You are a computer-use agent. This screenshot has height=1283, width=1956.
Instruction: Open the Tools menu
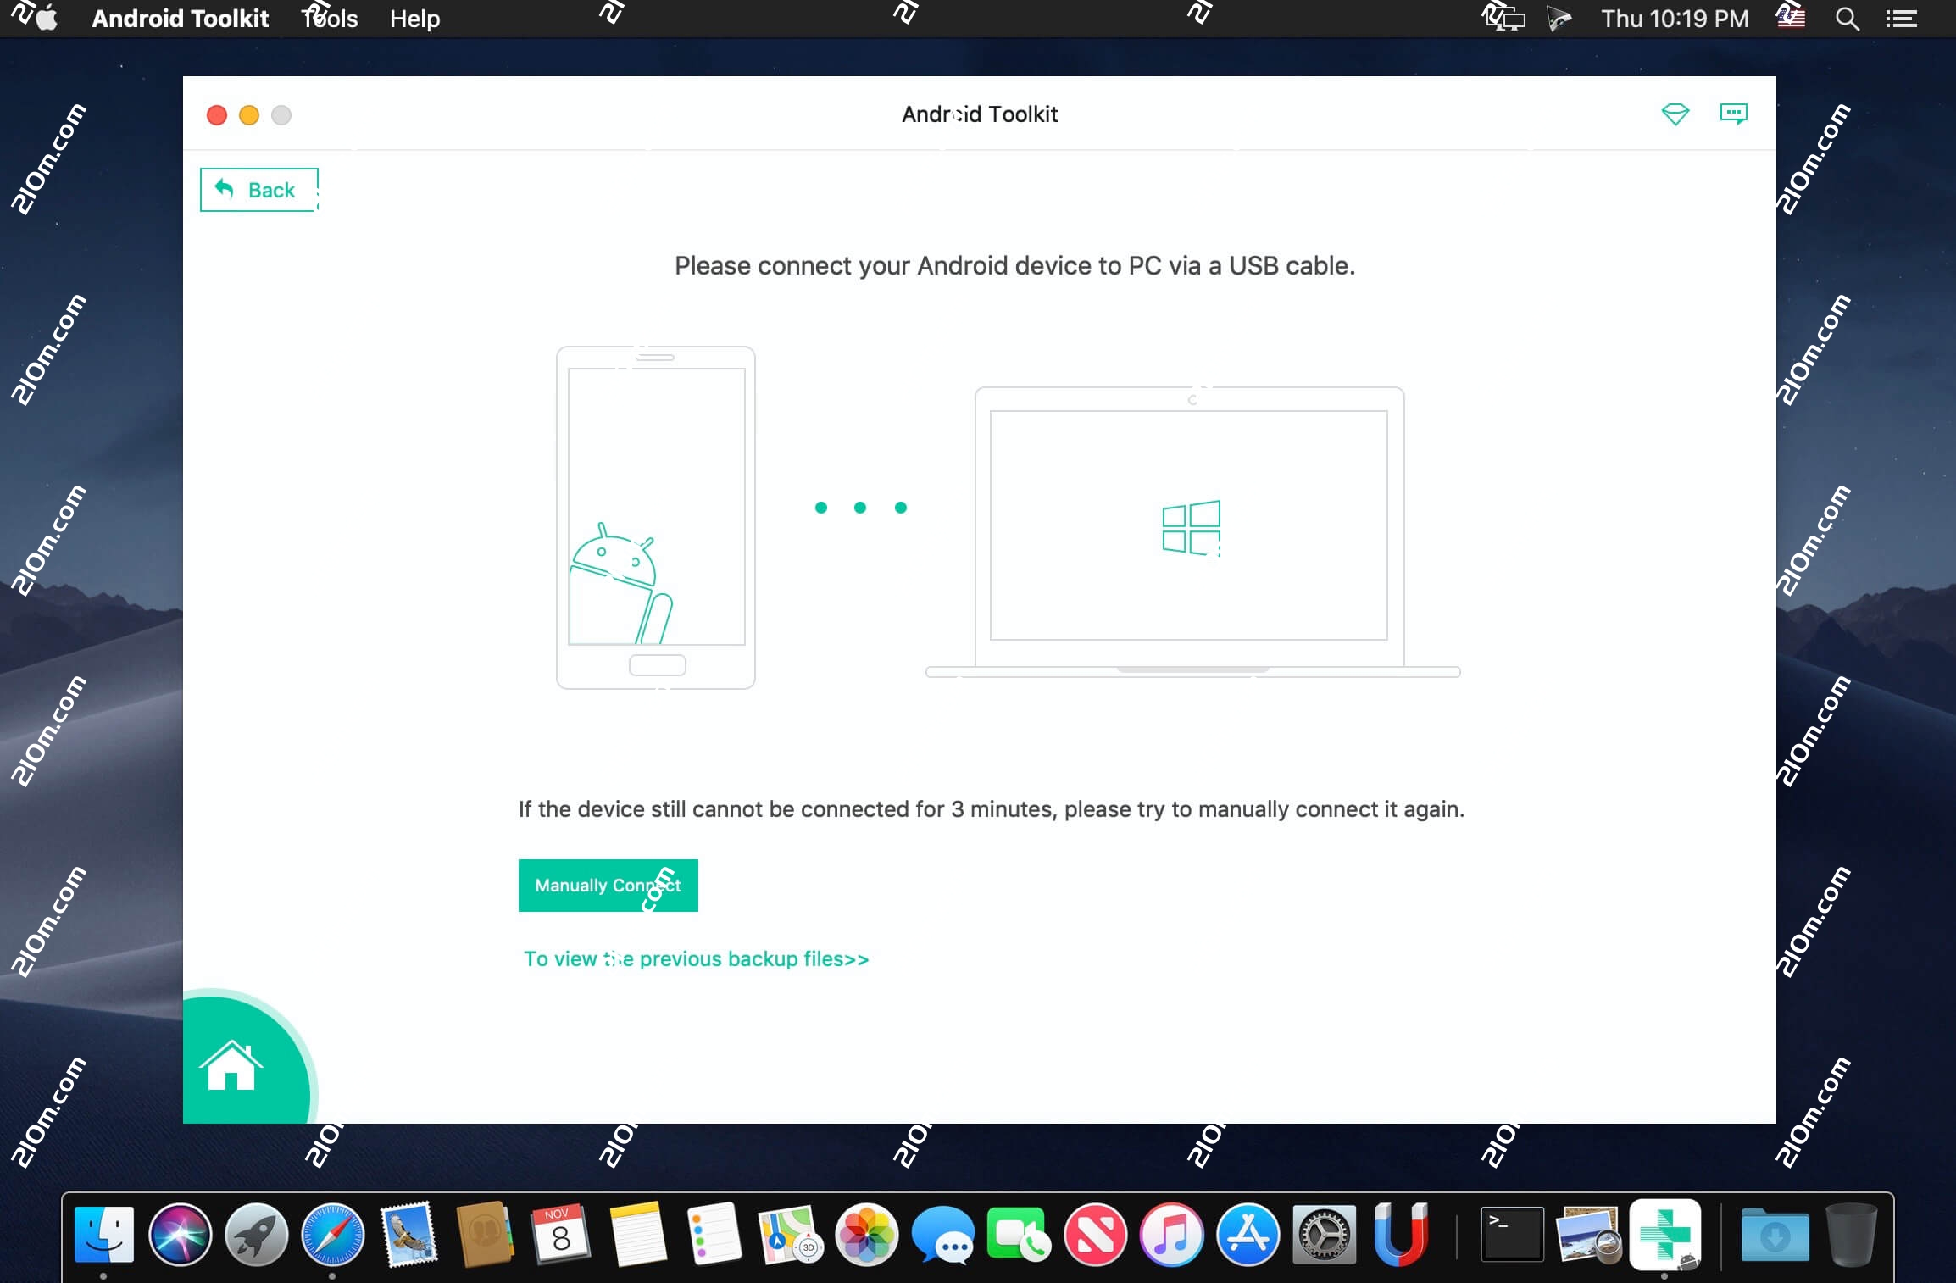click(x=329, y=18)
